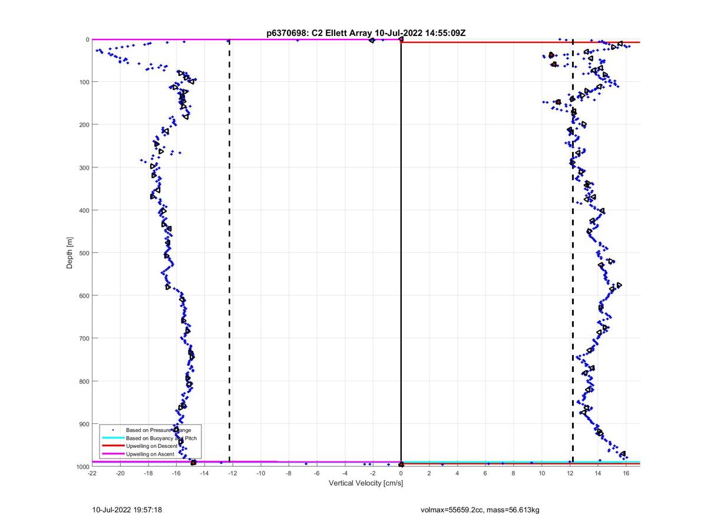Click the 'volmax=55659.2cc, mass=56.613kg' footer text
The height and width of the screenshot is (524, 707).
[480, 509]
